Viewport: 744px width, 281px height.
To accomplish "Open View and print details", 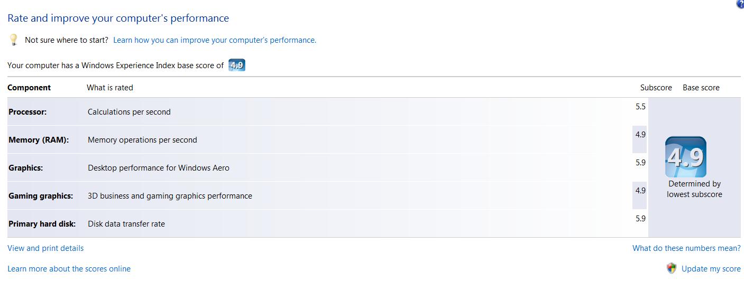I will point(45,248).
